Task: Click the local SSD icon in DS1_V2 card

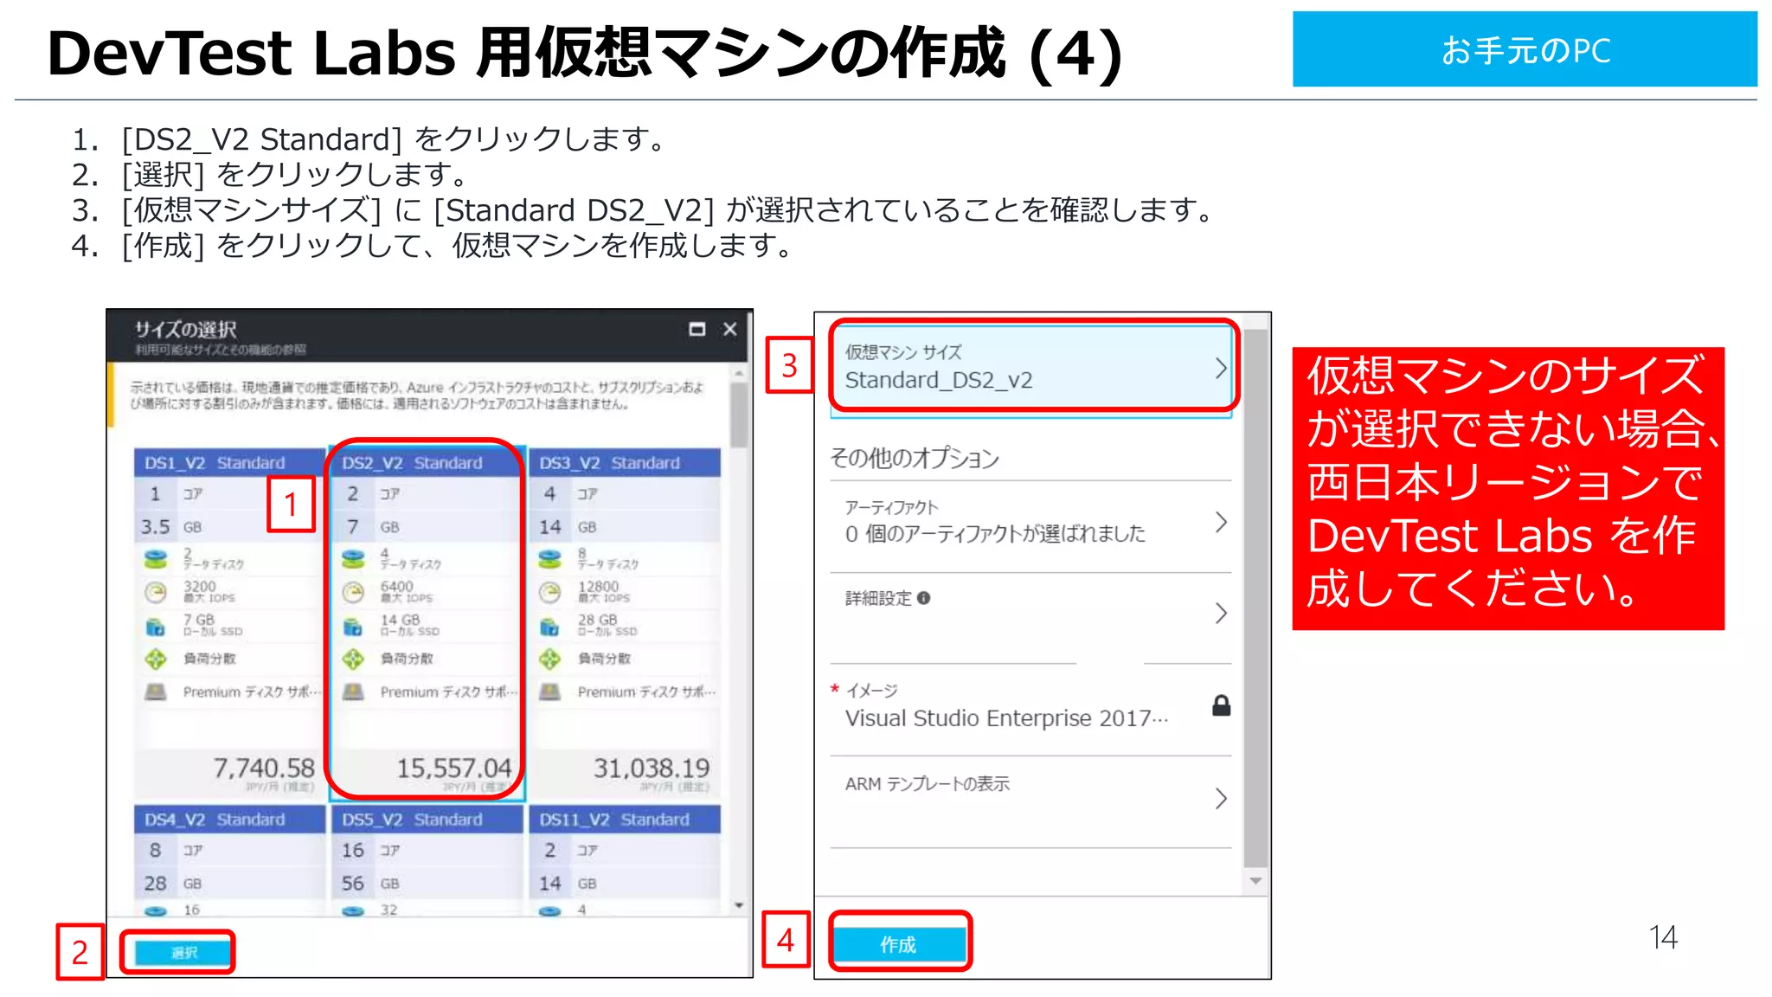Action: [x=156, y=626]
